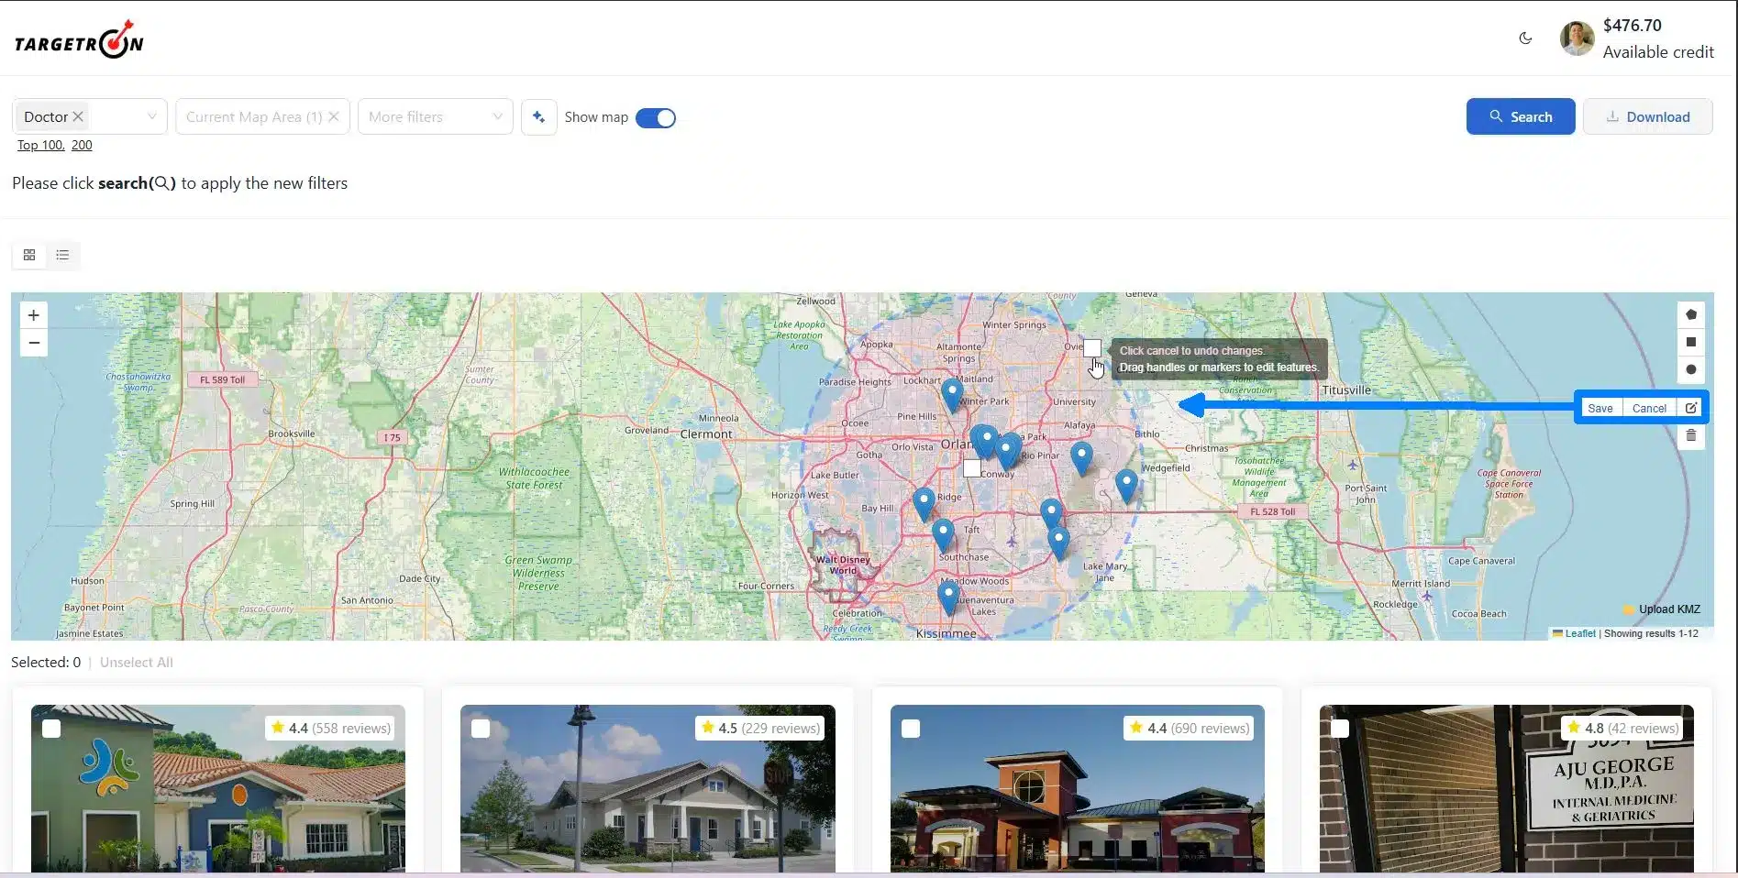The width and height of the screenshot is (1738, 878).
Task: Remove the Doctor filter tag
Action: point(78,116)
